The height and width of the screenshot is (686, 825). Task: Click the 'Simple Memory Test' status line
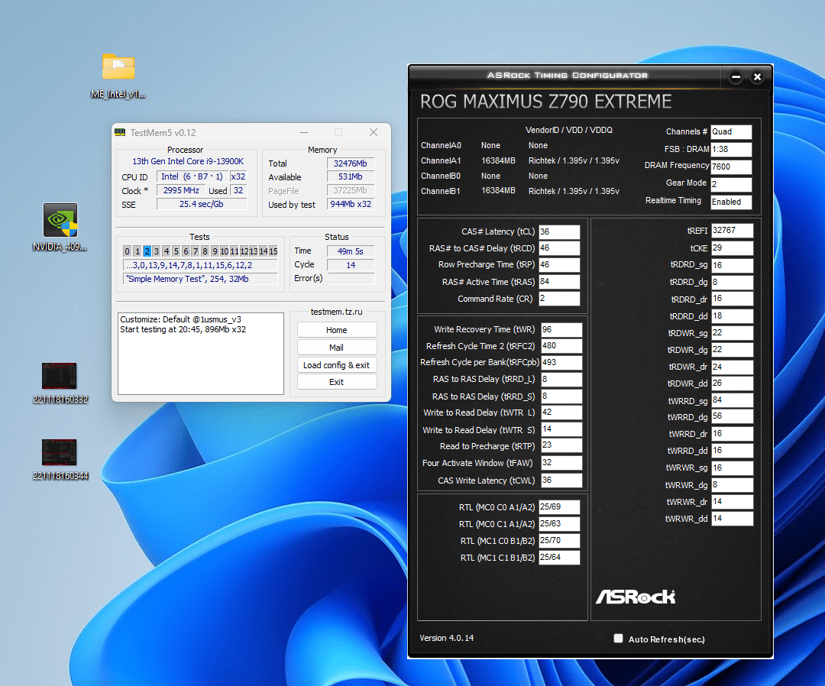click(200, 279)
